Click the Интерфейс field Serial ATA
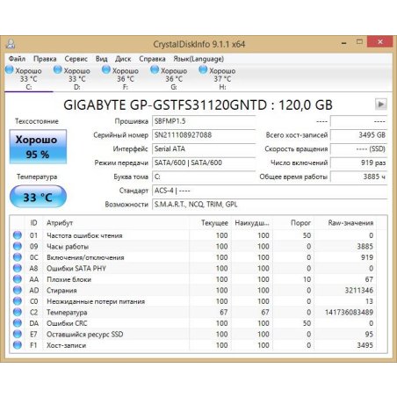 pos(204,149)
